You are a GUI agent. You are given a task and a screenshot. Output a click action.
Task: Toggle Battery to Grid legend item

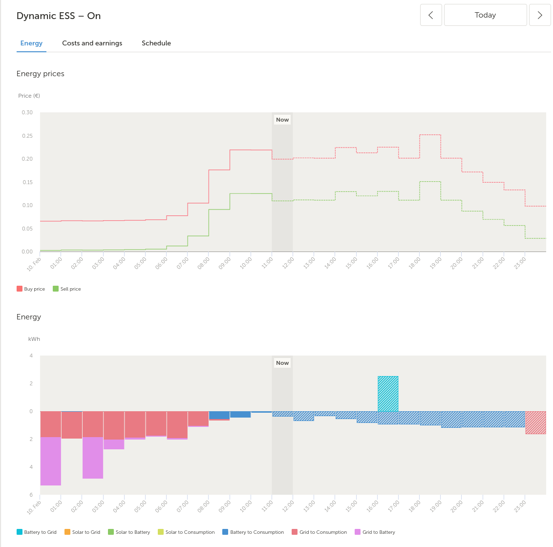[37, 532]
